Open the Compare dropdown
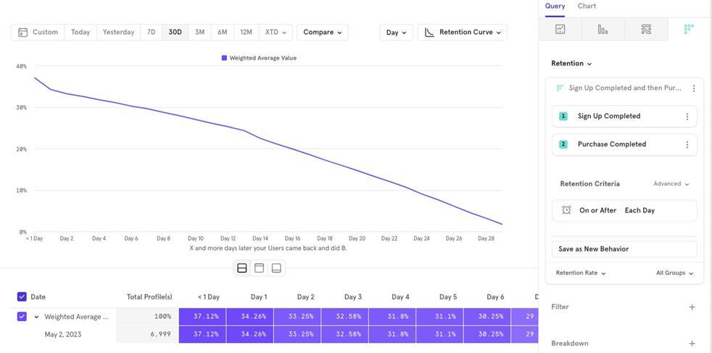Image resolution: width=712 pixels, height=353 pixels. click(322, 33)
